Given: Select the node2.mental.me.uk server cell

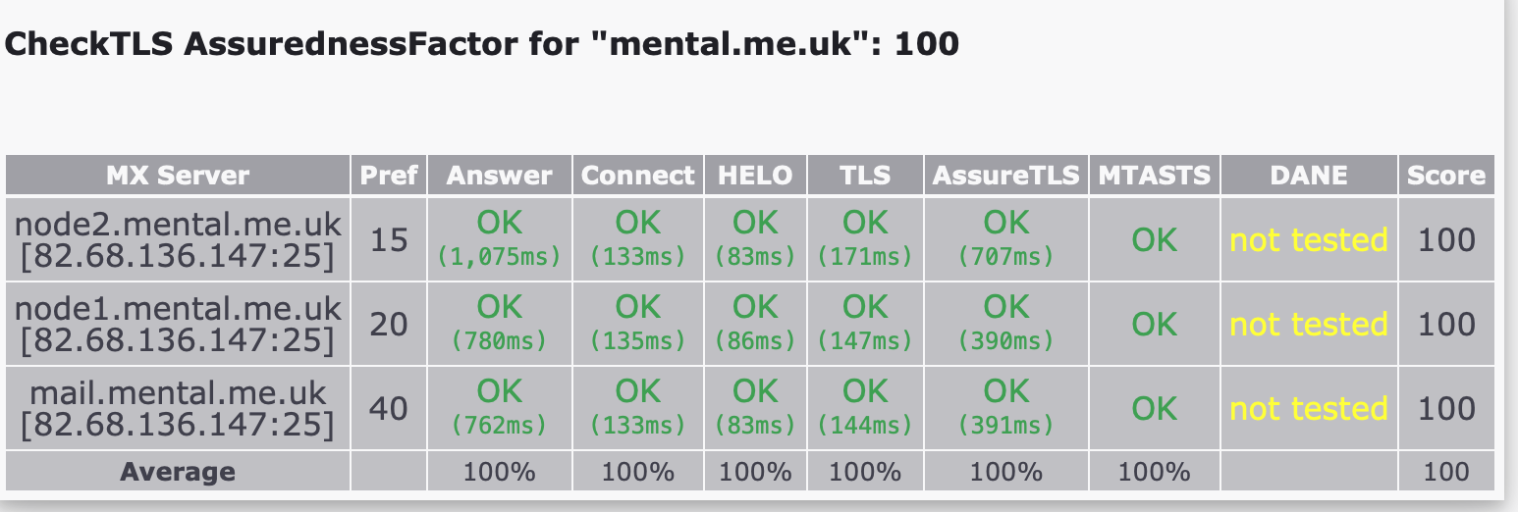Looking at the screenshot, I should pyautogui.click(x=178, y=240).
